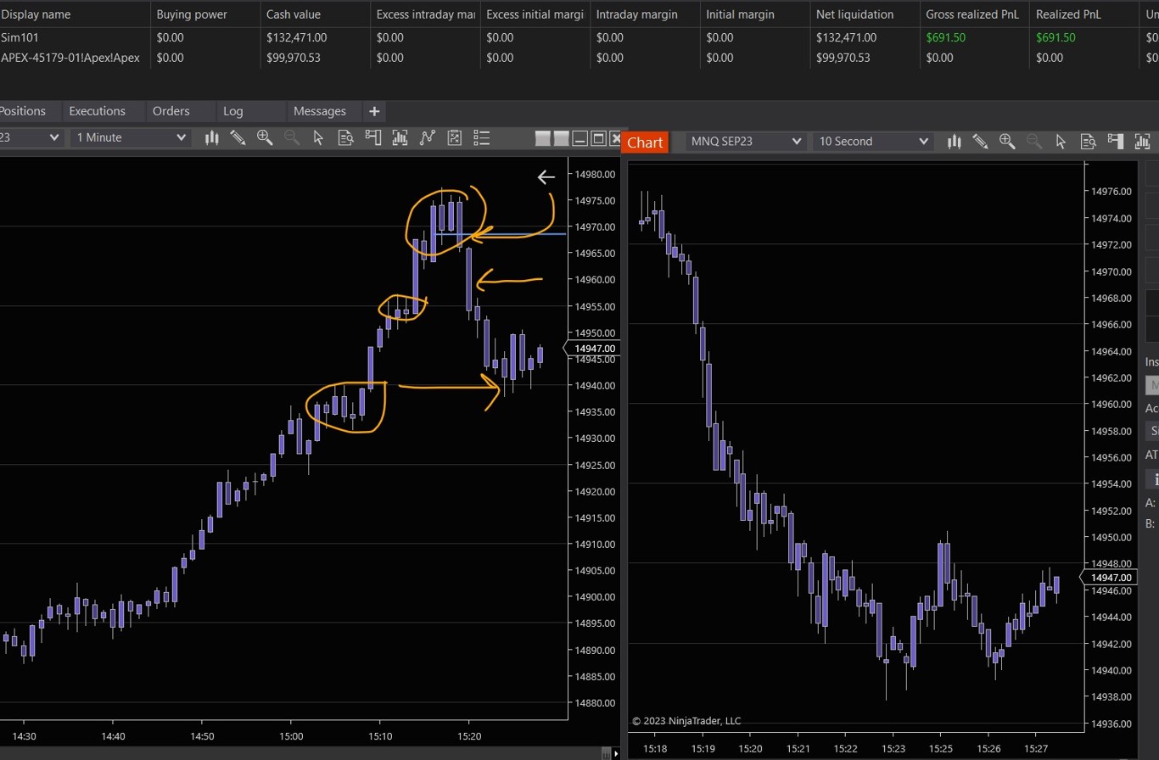Image resolution: width=1159 pixels, height=760 pixels.
Task: Switch to the Messages tab
Action: click(x=320, y=111)
